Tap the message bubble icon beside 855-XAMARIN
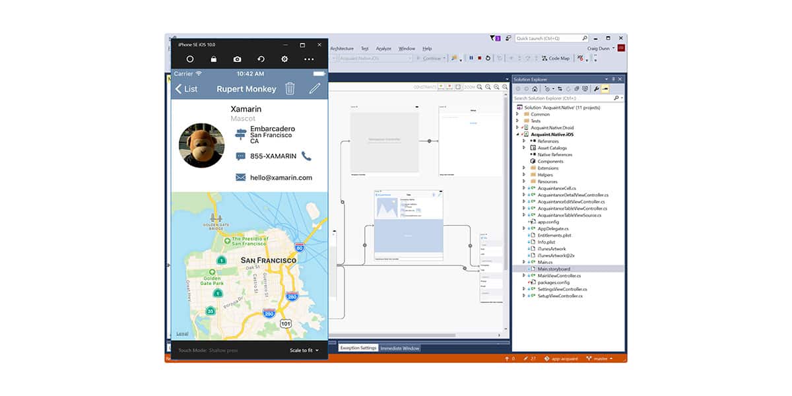Image resolution: width=792 pixels, height=396 pixels. tap(241, 156)
